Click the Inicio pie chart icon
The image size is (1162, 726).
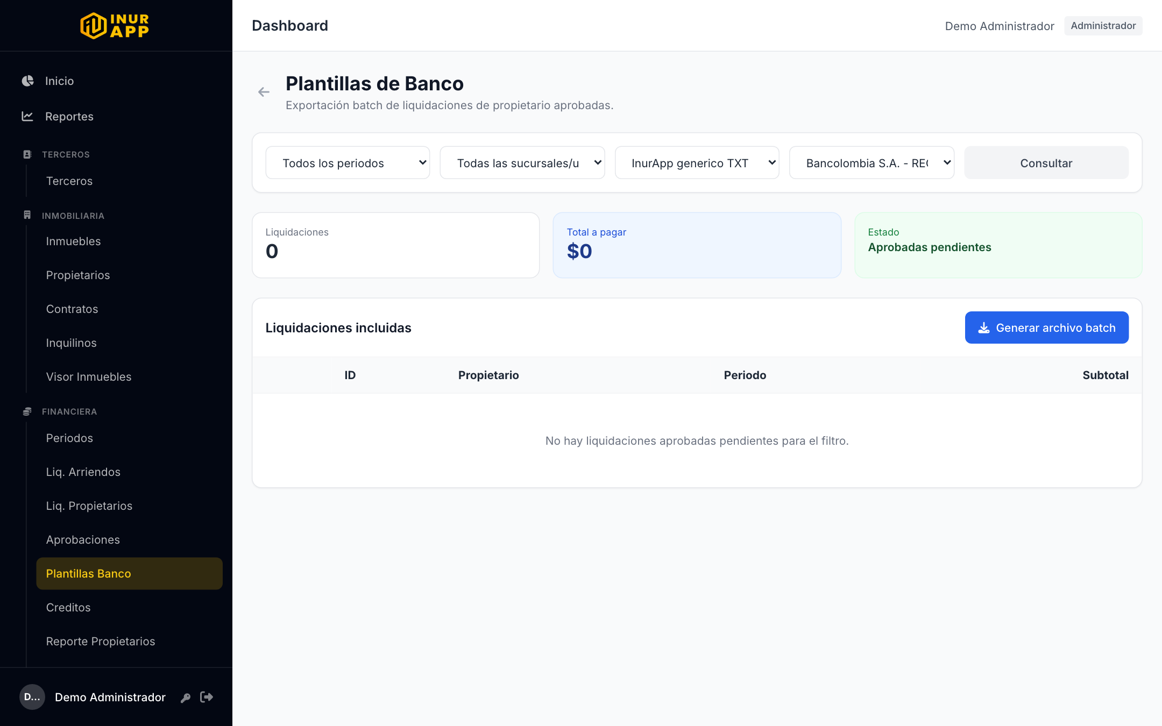tap(27, 81)
